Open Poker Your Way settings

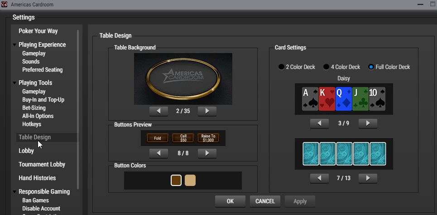click(x=38, y=31)
